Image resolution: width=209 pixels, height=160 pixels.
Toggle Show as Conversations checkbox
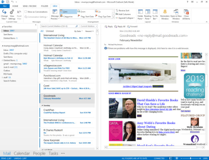(26, 12)
